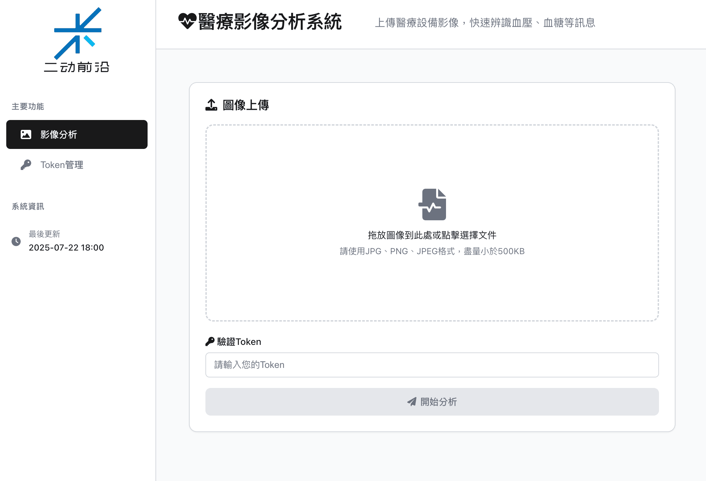Click the heartbeat icon beside the system title
The width and height of the screenshot is (706, 481).
pyautogui.click(x=187, y=21)
